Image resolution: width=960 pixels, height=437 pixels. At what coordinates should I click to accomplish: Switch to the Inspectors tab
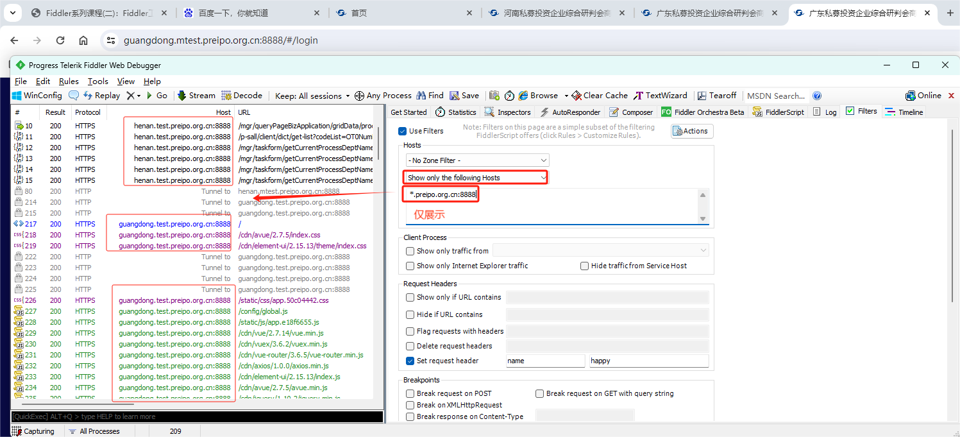(x=507, y=112)
